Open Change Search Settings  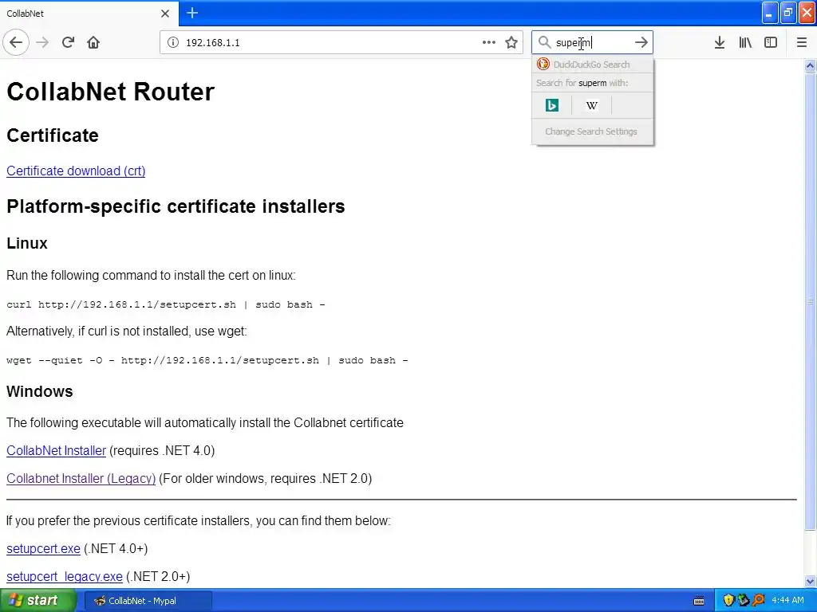point(593,131)
